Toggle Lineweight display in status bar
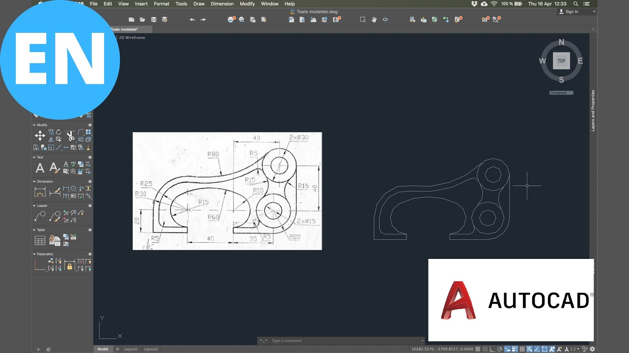 tap(515, 349)
